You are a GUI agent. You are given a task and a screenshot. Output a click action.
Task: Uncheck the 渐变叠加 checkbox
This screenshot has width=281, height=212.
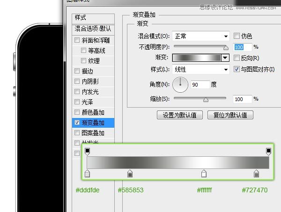tap(77, 122)
